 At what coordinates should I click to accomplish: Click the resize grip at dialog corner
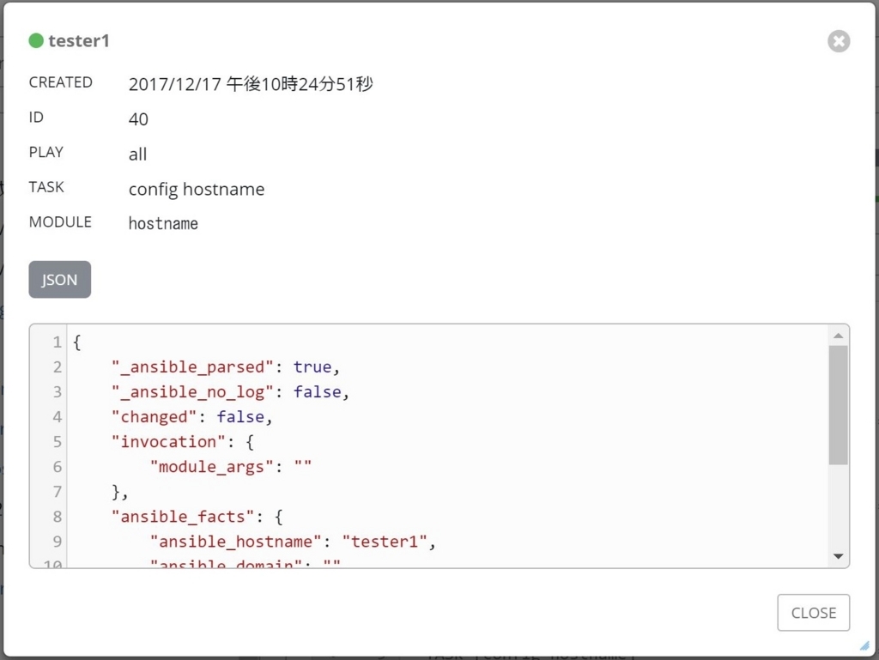tap(865, 646)
